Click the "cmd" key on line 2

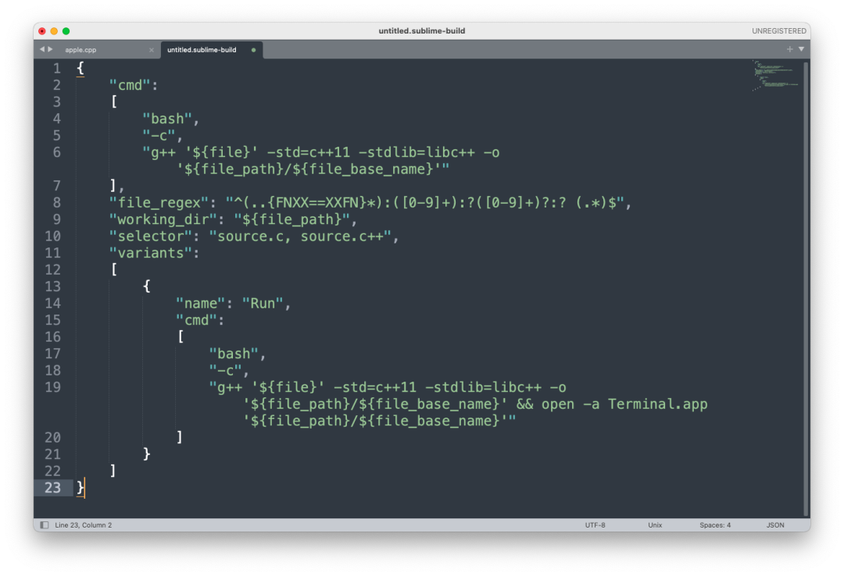pyautogui.click(x=130, y=85)
